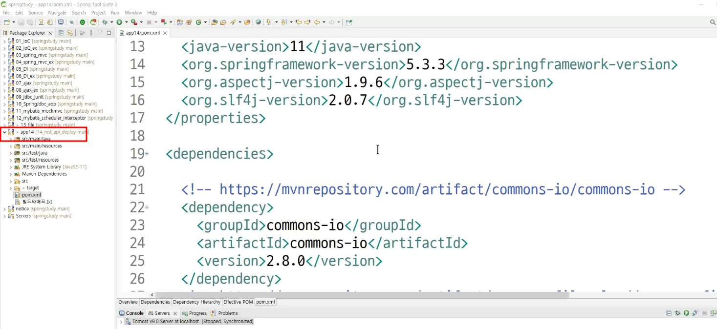Select pom.xml in Package Explorer

31,195
